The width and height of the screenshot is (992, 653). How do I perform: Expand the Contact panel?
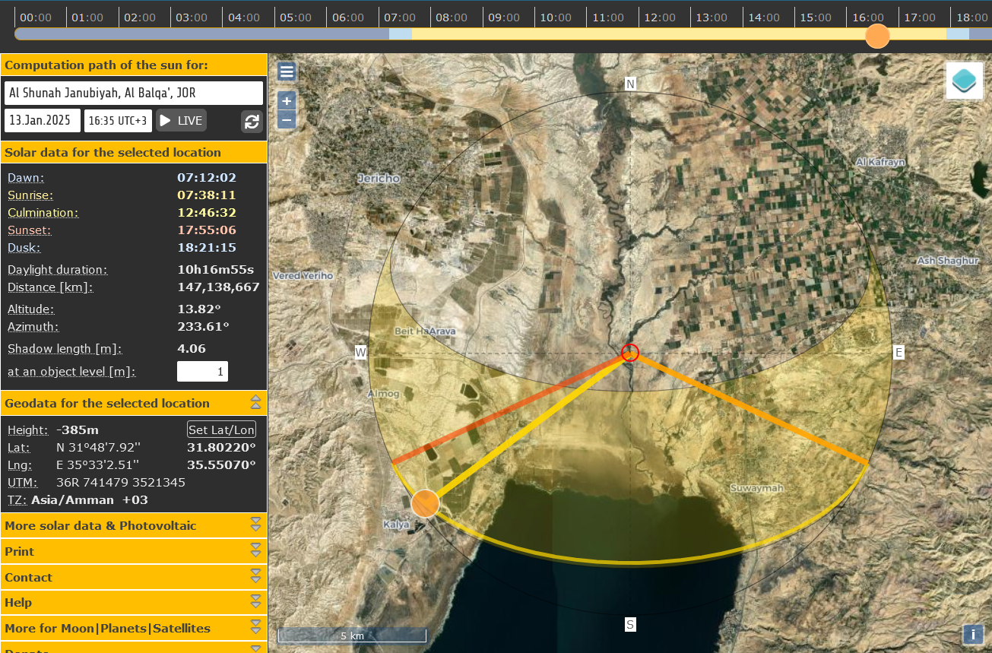click(x=255, y=577)
